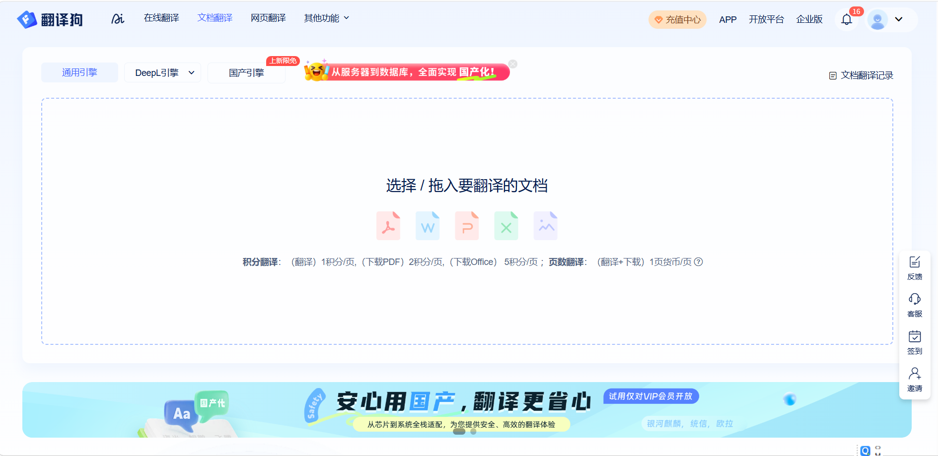Open the notification bell

[847, 20]
